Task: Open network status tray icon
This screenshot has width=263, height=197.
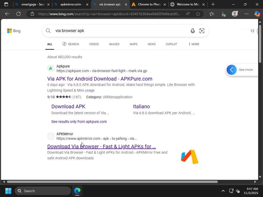Action: pyautogui.click(x=231, y=191)
